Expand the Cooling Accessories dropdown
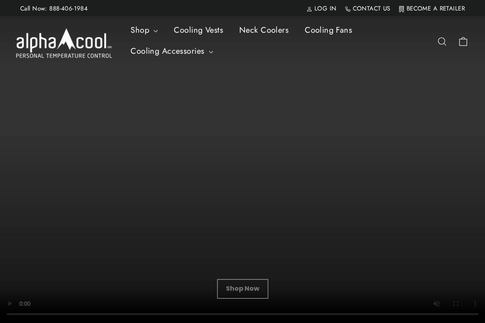The height and width of the screenshot is (323, 485). click(x=172, y=51)
